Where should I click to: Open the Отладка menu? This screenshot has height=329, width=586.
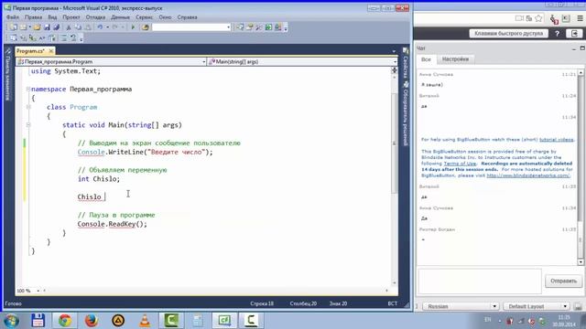pos(95,17)
